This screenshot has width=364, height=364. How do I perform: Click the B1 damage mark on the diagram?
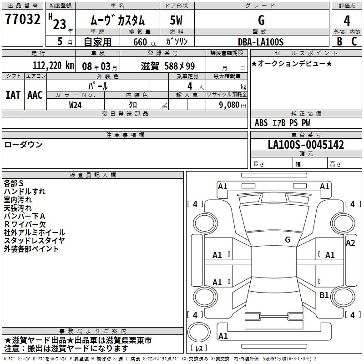click(324, 295)
